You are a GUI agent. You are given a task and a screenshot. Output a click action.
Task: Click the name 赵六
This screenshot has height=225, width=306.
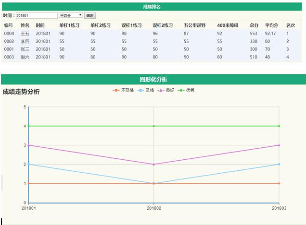click(x=25, y=57)
